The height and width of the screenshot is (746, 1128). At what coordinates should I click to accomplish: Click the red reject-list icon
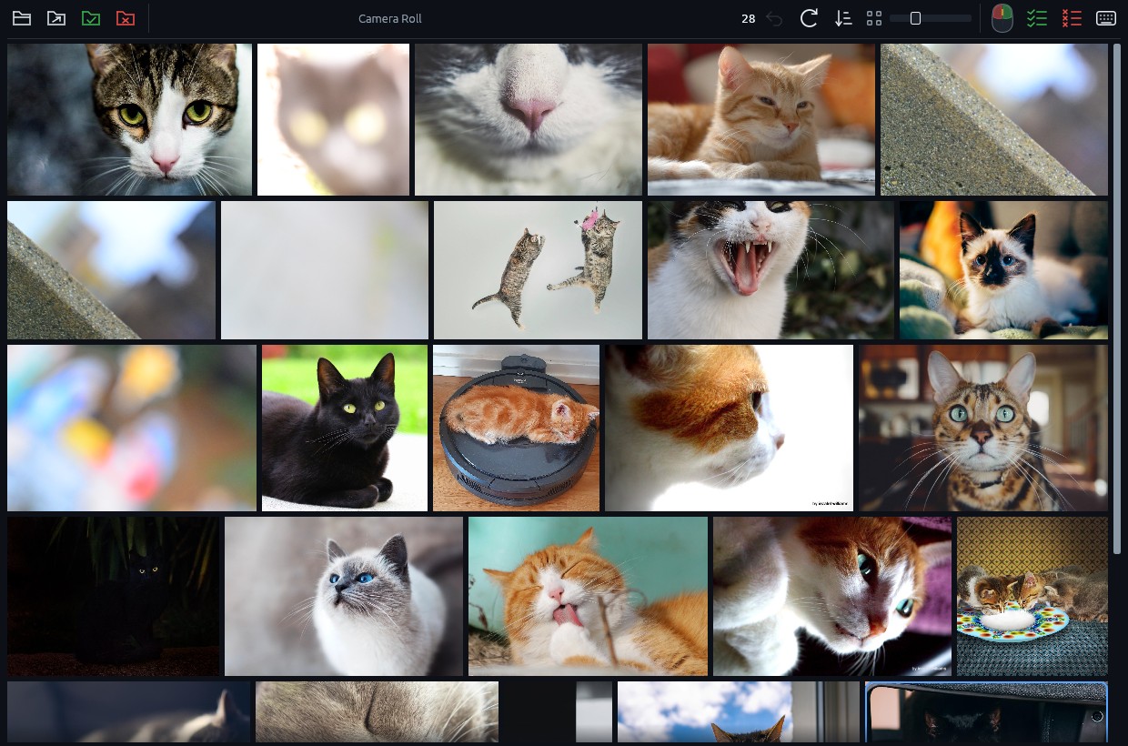(1072, 18)
